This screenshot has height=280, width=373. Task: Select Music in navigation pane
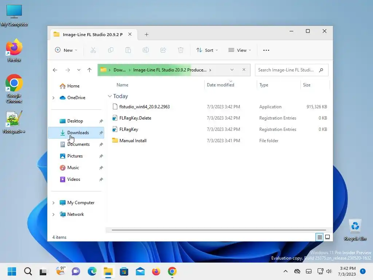[x=76, y=168]
